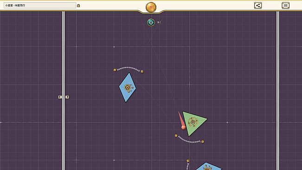Select the right vertical gray wall bar
The height and width of the screenshot is (170, 302).
[x=277, y=91]
